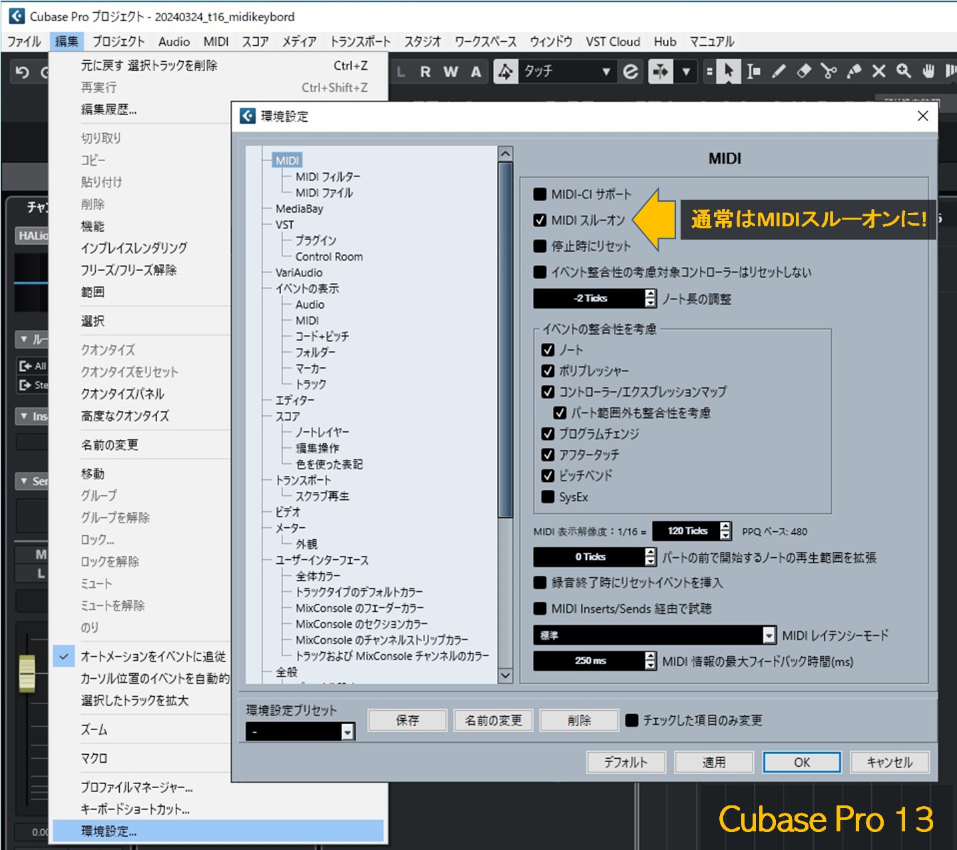The image size is (957, 850).
Task: Open the MIDI レイテンシーモード dropdown
Action: (769, 636)
